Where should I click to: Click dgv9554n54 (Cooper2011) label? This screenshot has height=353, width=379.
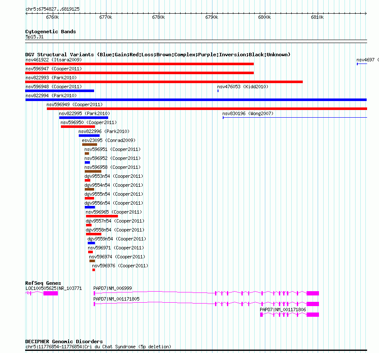(114, 185)
